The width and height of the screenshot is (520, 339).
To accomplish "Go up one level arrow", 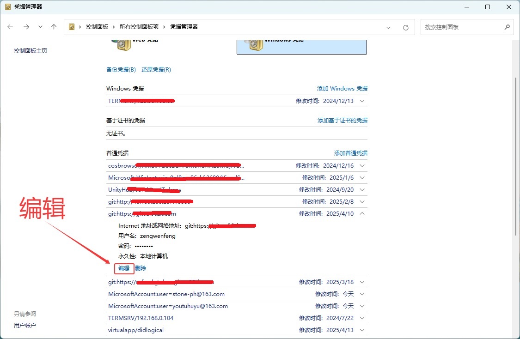I will click(54, 27).
